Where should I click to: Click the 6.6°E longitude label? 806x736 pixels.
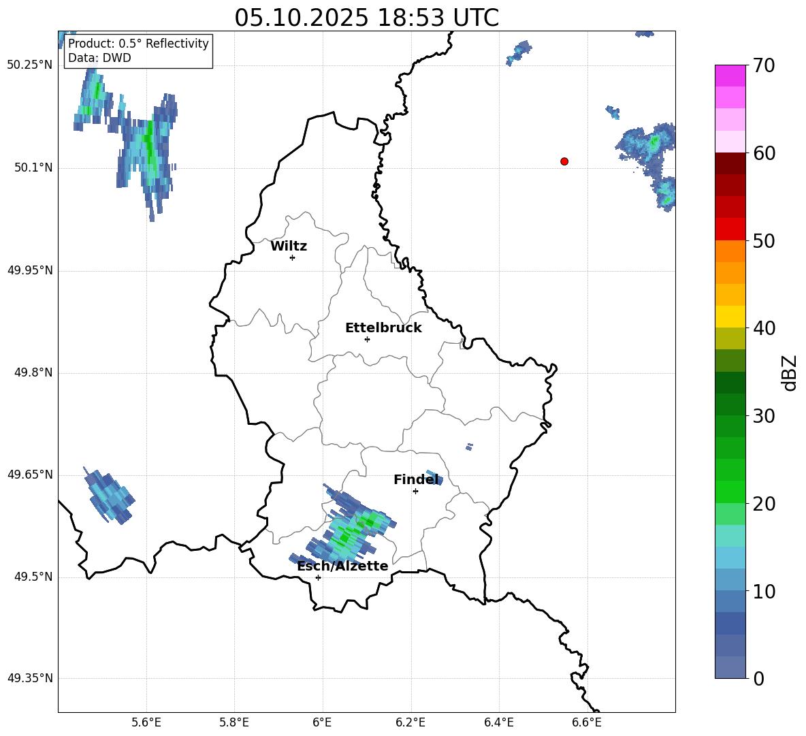[587, 722]
